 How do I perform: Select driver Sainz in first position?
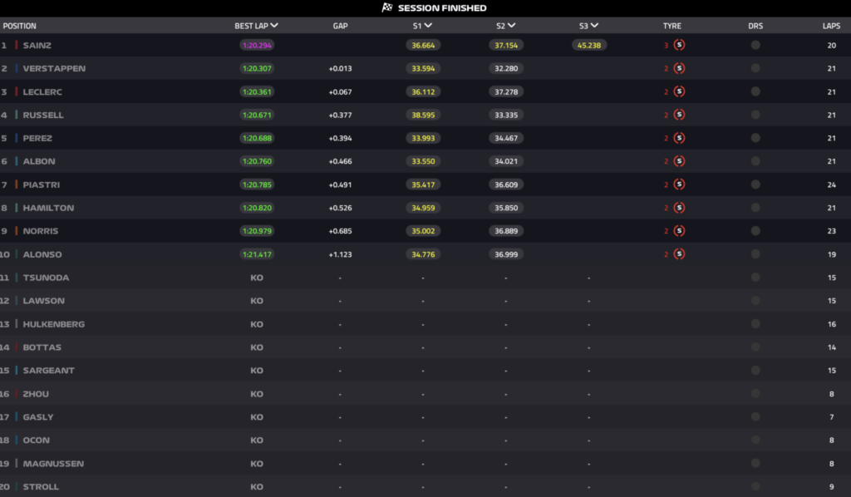37,45
